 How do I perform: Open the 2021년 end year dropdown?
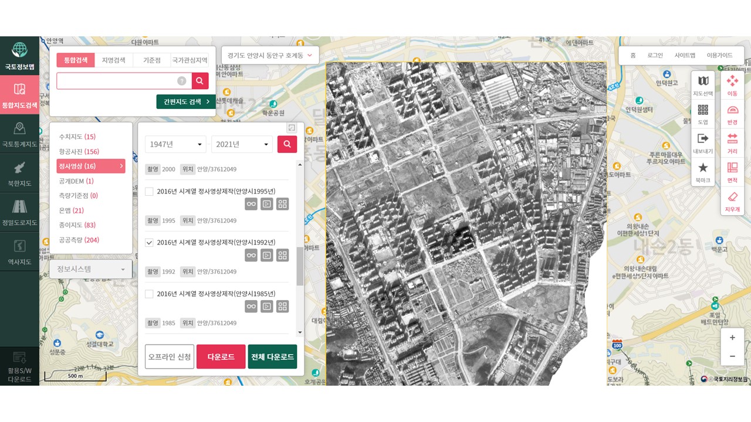tap(242, 144)
